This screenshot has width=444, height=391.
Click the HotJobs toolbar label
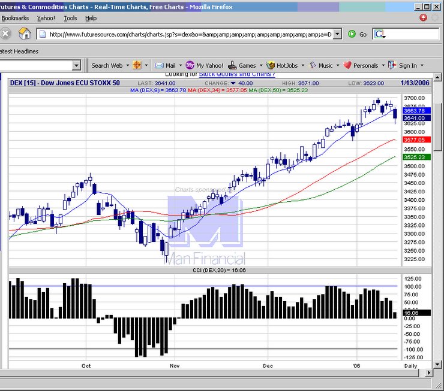coord(287,65)
